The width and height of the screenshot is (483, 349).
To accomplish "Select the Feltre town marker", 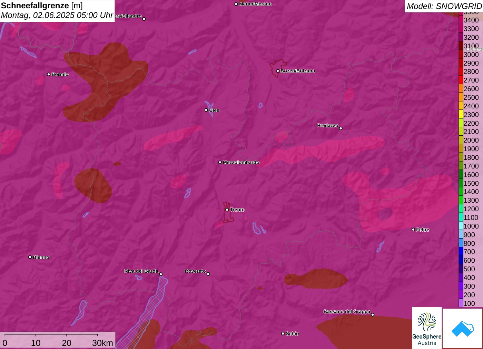I will click(413, 230).
